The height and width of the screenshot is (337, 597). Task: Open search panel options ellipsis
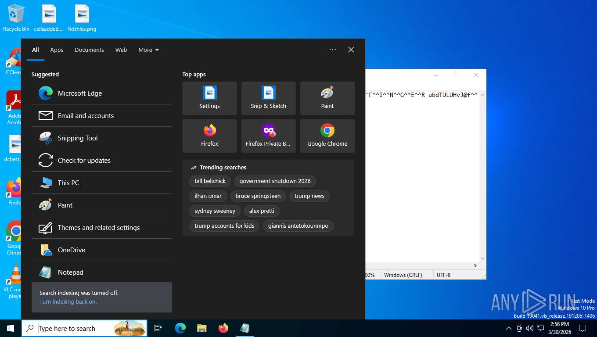tap(333, 50)
